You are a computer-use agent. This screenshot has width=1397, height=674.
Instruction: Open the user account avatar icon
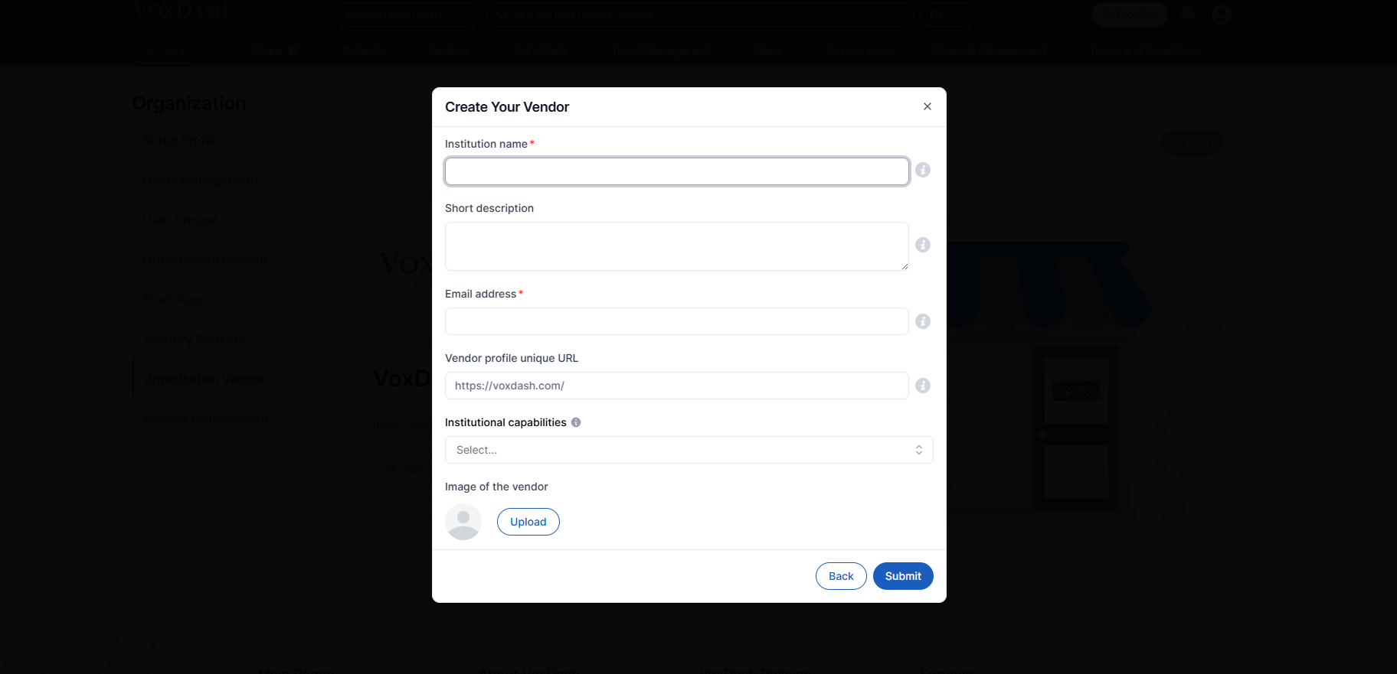pyautogui.click(x=1222, y=14)
